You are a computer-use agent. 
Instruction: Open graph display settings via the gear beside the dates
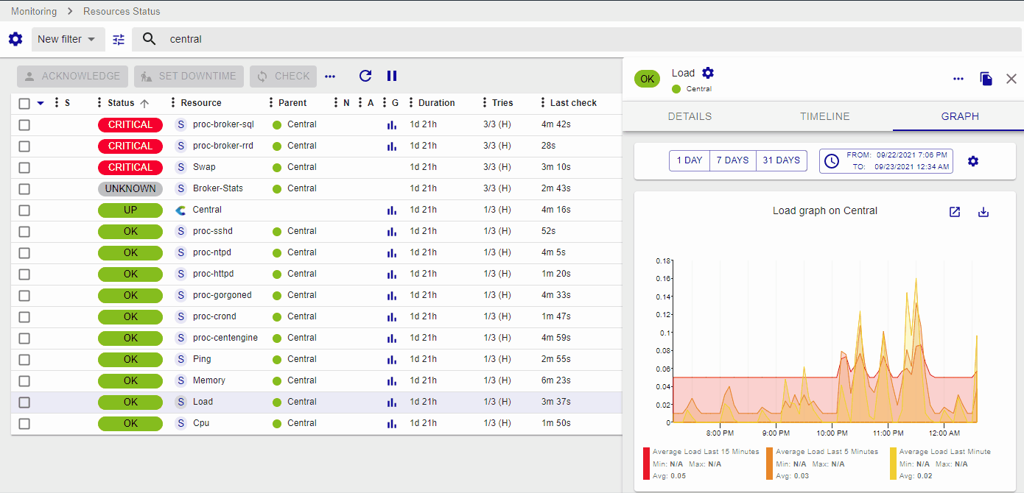[x=973, y=161]
